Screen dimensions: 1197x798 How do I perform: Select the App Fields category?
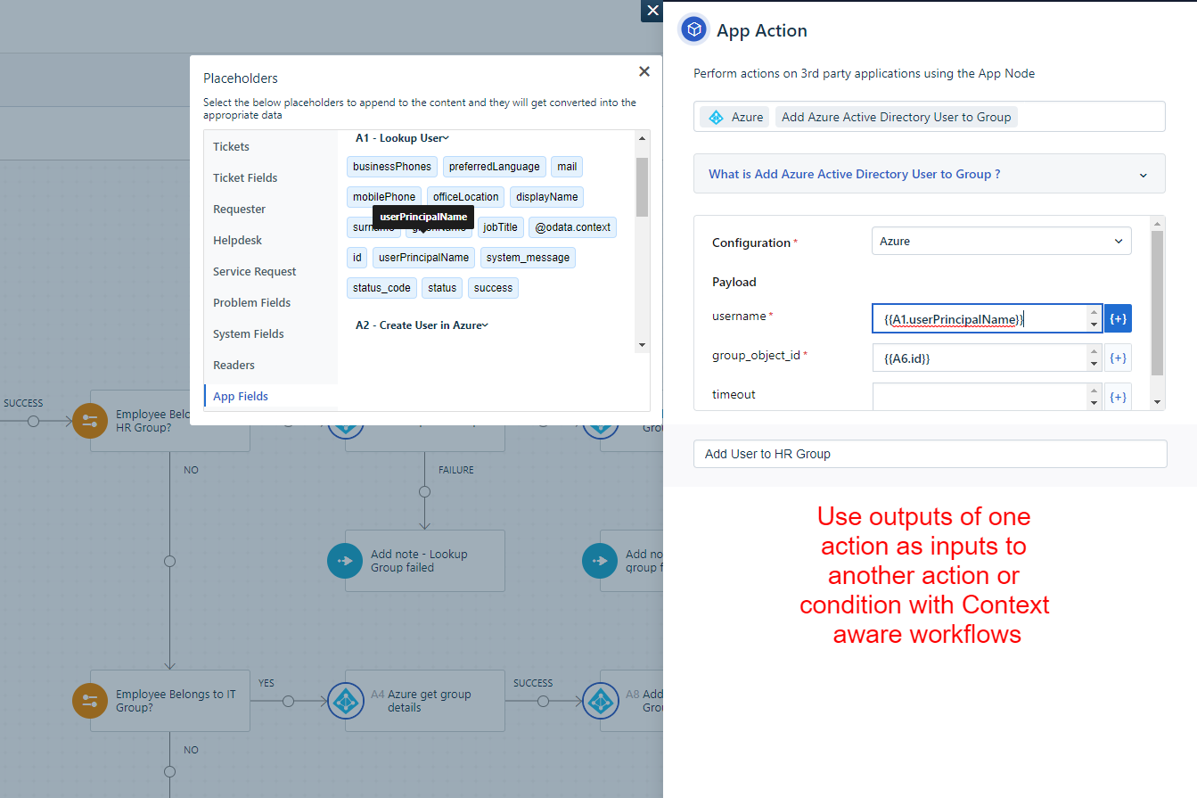[271, 396]
